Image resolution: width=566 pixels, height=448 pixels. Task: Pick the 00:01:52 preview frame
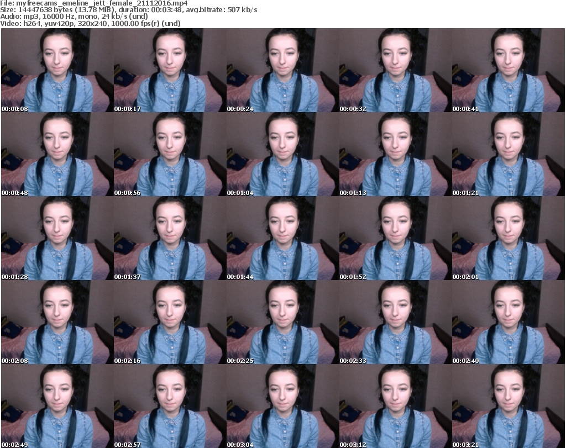click(x=395, y=239)
